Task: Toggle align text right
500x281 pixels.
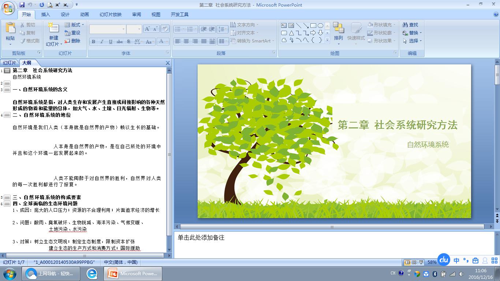Action: [x=195, y=41]
